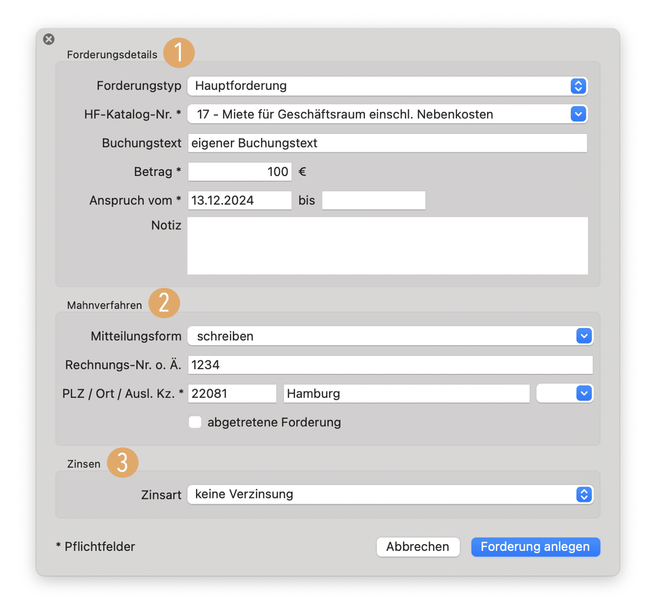Click the Zinsen section heading
The width and height of the screenshot is (652, 614).
point(84,464)
